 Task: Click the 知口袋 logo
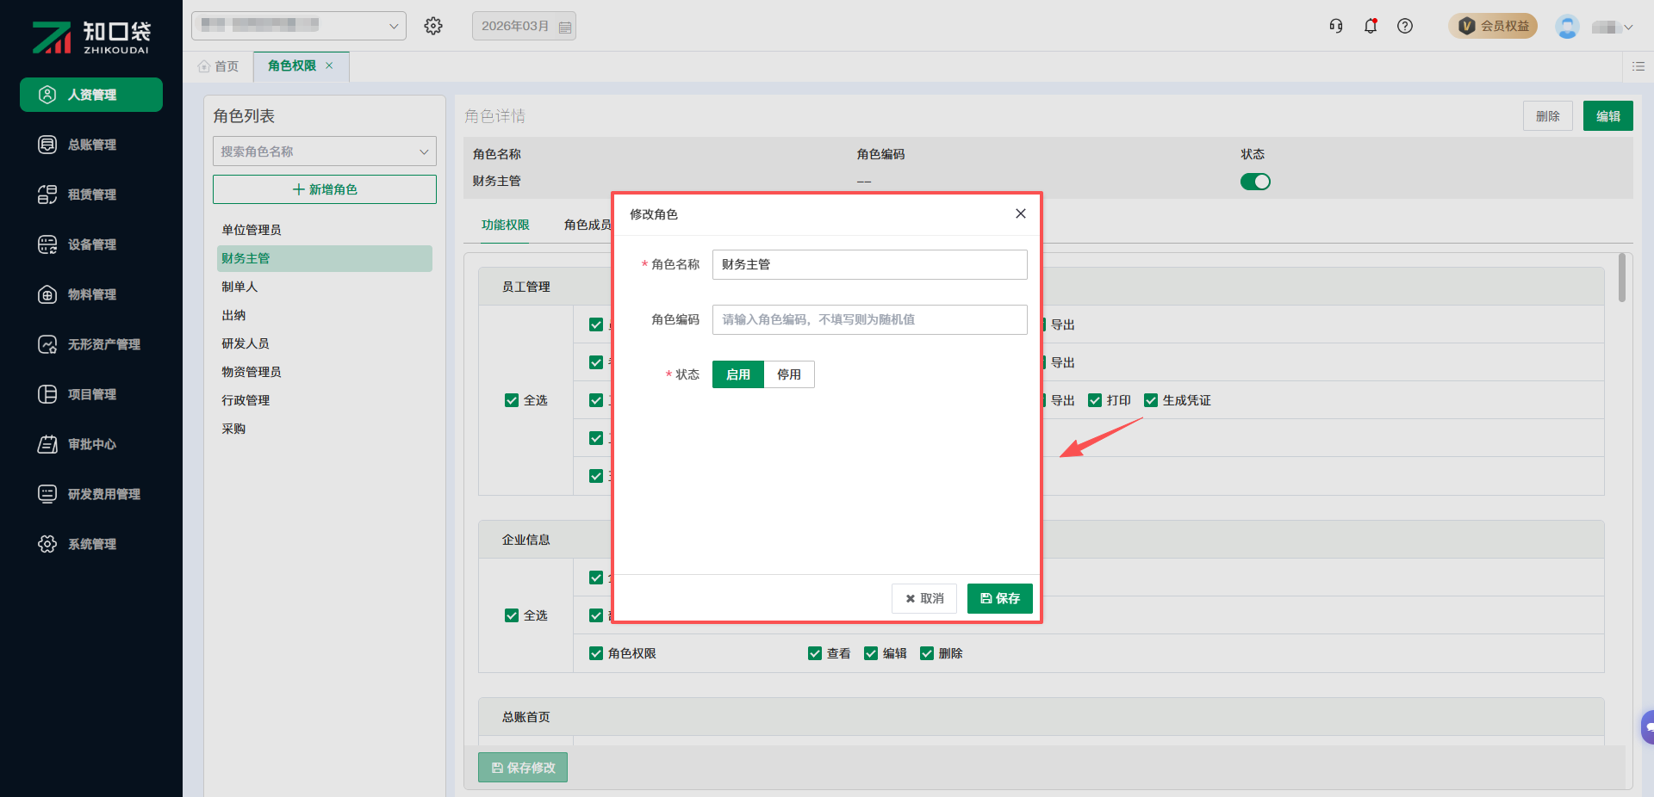[91, 37]
